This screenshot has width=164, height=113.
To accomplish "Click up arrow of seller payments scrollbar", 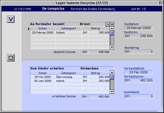I will [112, 28].
